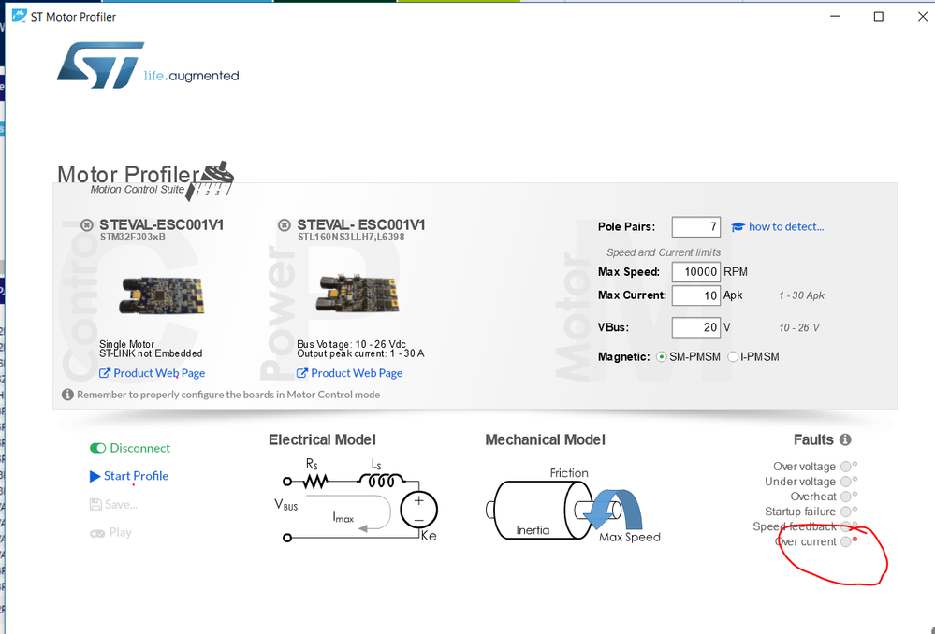Click the Save floppy disk icon

[95, 505]
